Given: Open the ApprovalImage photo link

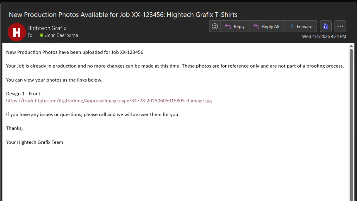Looking at the screenshot, I should (x=109, y=101).
